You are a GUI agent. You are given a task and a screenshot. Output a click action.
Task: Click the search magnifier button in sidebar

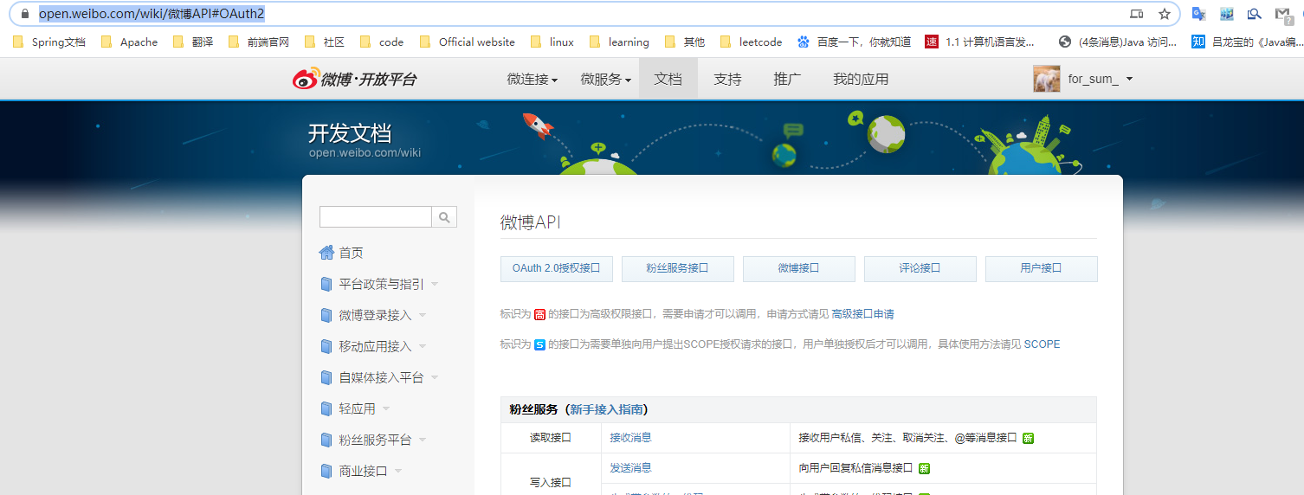click(x=444, y=217)
